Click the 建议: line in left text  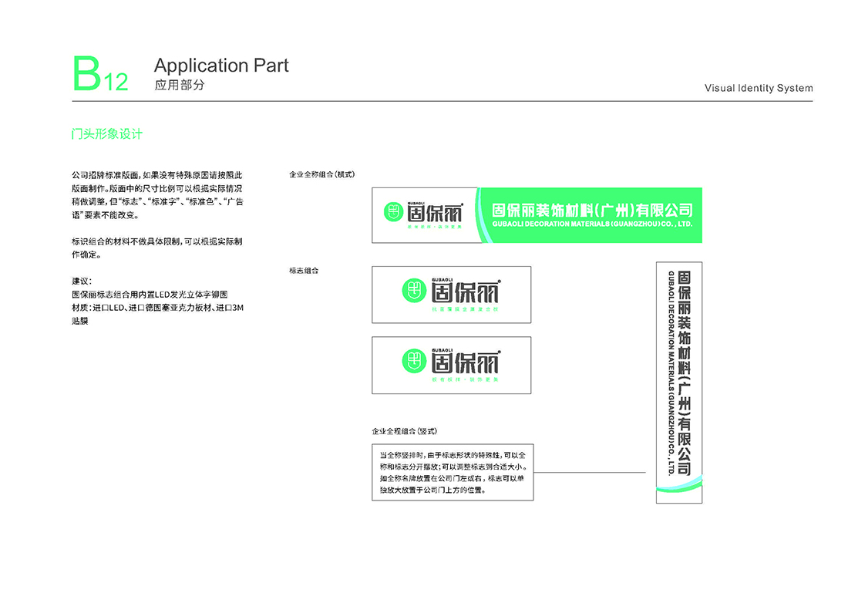click(82, 281)
